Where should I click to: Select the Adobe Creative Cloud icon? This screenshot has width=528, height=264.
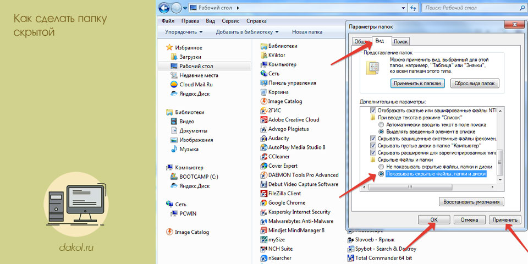click(263, 119)
